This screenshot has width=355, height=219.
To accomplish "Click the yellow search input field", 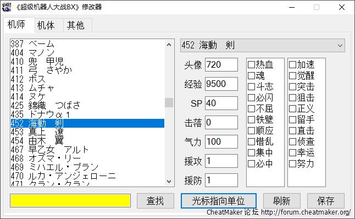I will pos(70,201).
